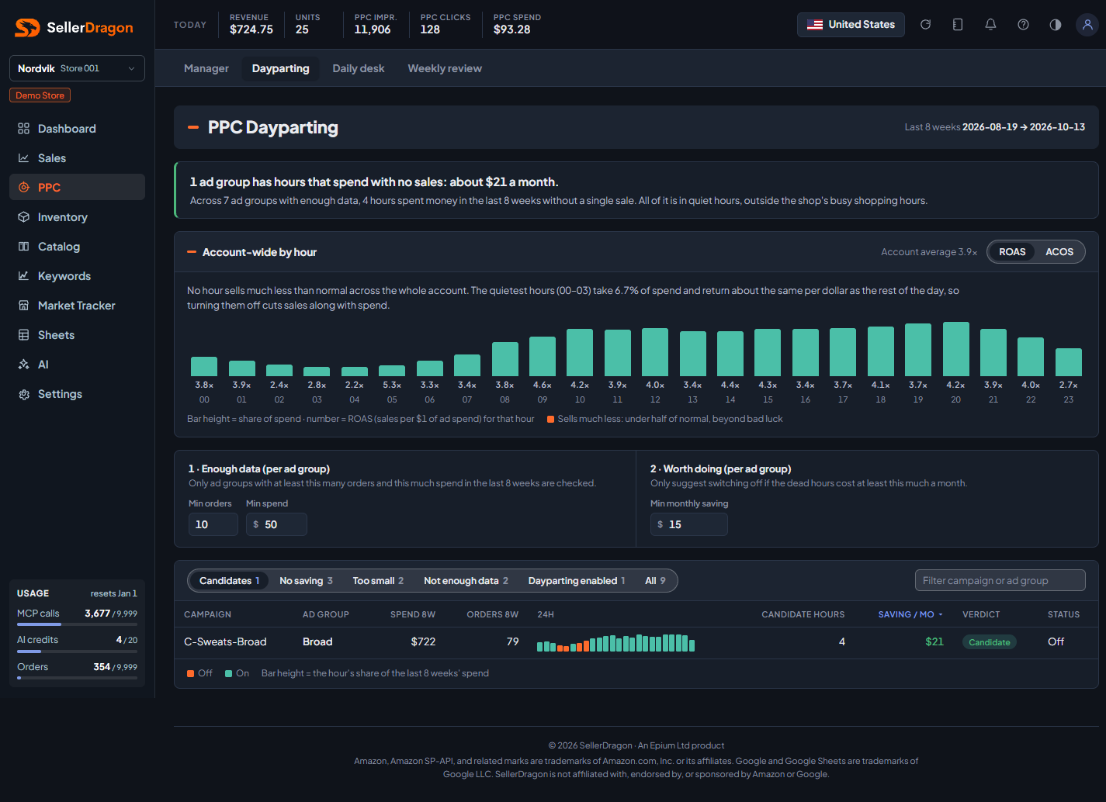This screenshot has height=802, width=1106.
Task: Show the No saving filter
Action: click(306, 581)
